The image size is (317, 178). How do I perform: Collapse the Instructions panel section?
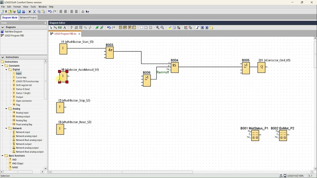tap(3, 57)
